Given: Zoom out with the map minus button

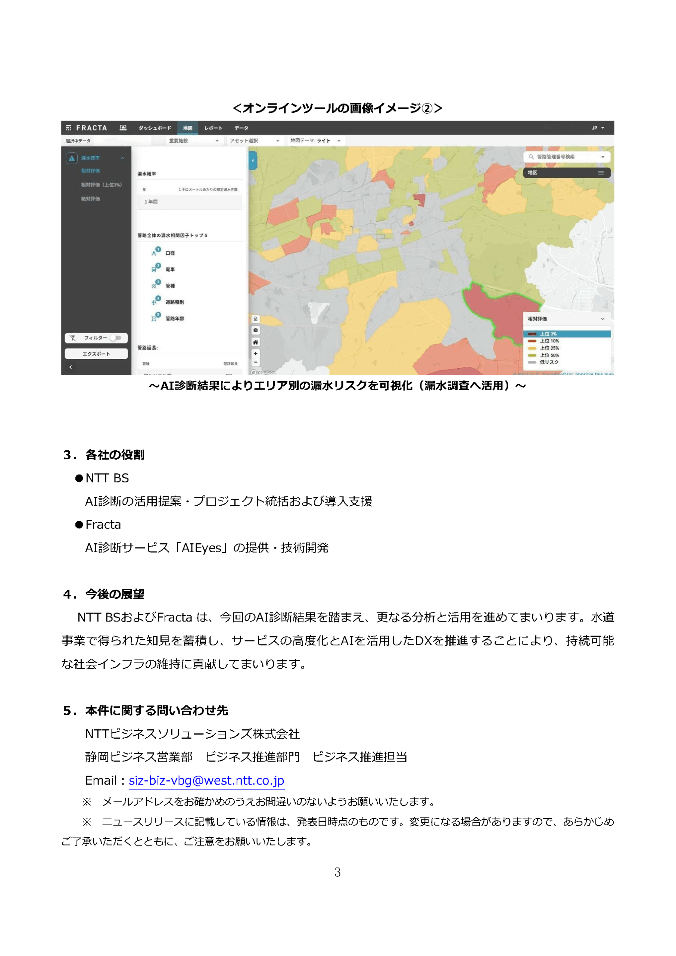Looking at the screenshot, I should click(x=256, y=362).
